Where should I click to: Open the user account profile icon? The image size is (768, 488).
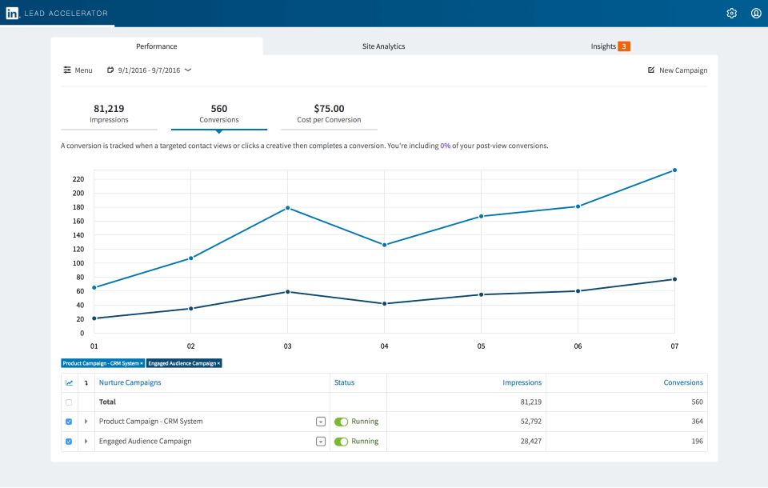pos(756,14)
